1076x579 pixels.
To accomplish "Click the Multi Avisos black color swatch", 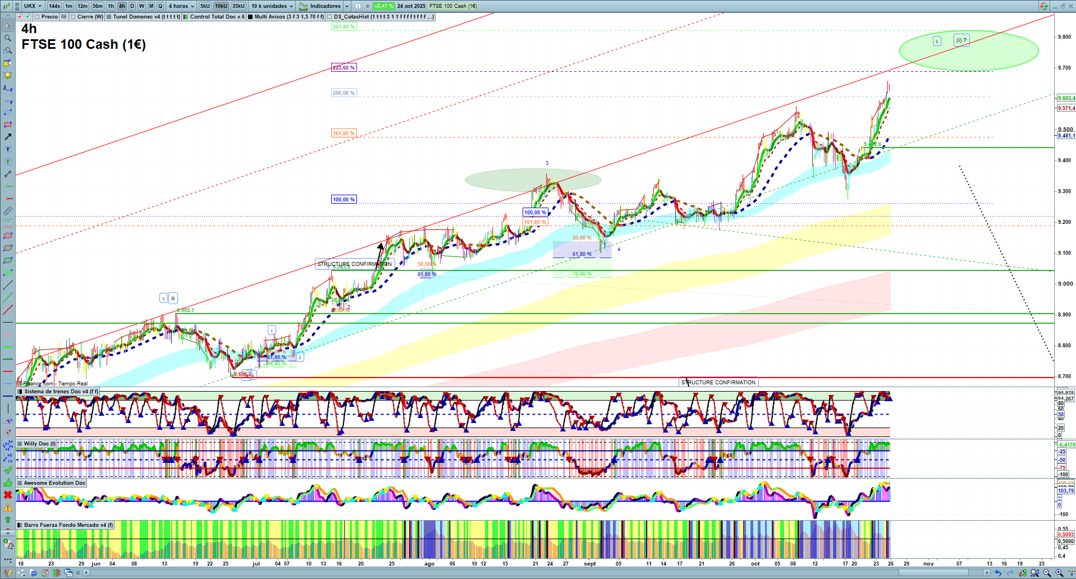I will [250, 17].
